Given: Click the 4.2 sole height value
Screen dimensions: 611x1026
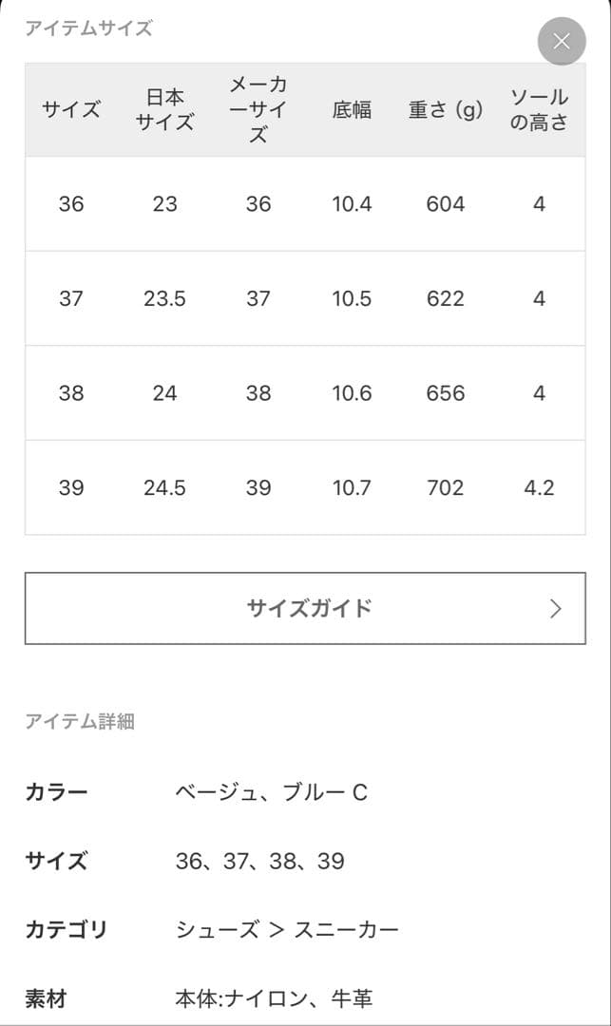Looking at the screenshot, I should pos(539,487).
